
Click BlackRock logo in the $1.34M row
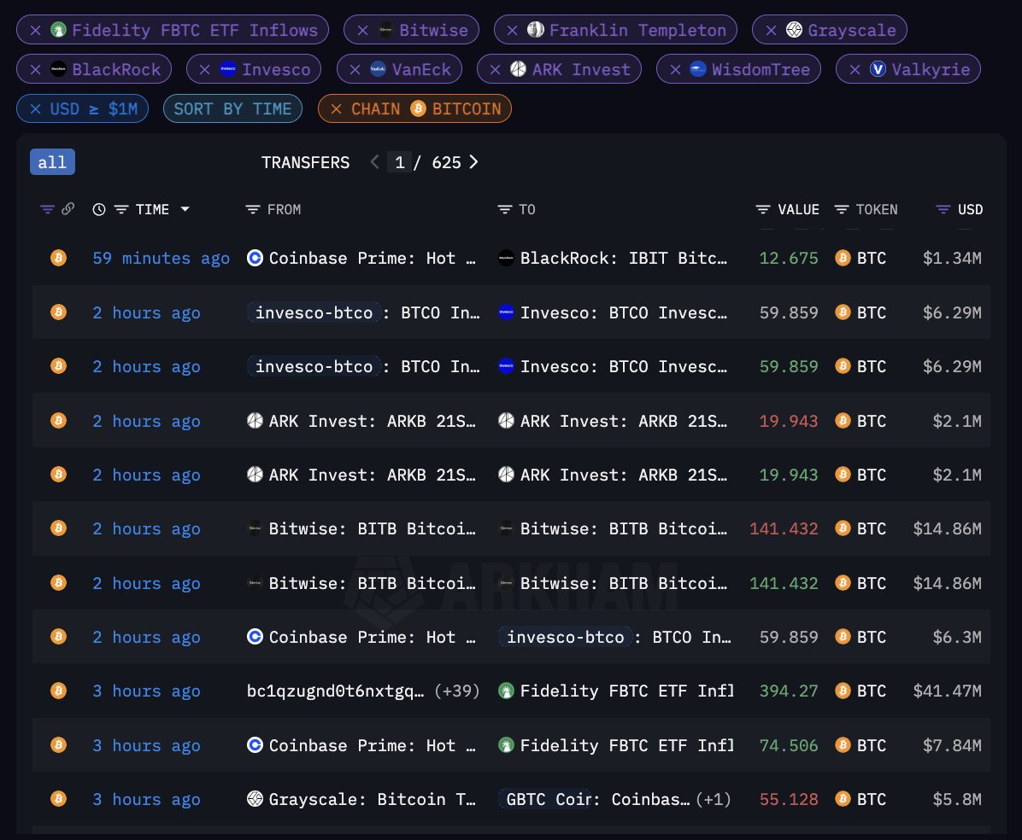[x=507, y=258]
